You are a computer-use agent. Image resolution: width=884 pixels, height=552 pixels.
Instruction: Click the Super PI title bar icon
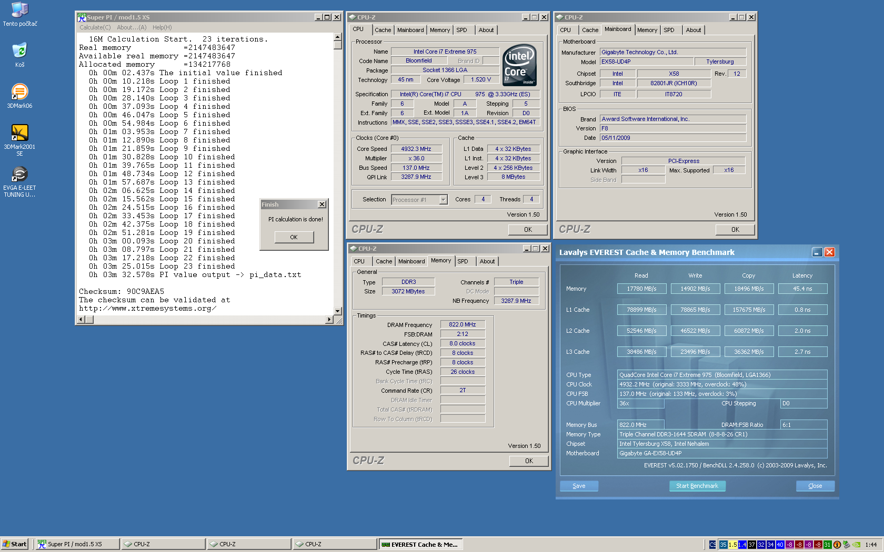coord(82,17)
